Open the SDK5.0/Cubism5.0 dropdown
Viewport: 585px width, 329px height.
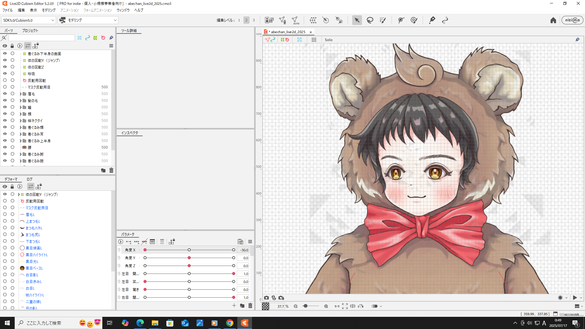click(x=28, y=20)
